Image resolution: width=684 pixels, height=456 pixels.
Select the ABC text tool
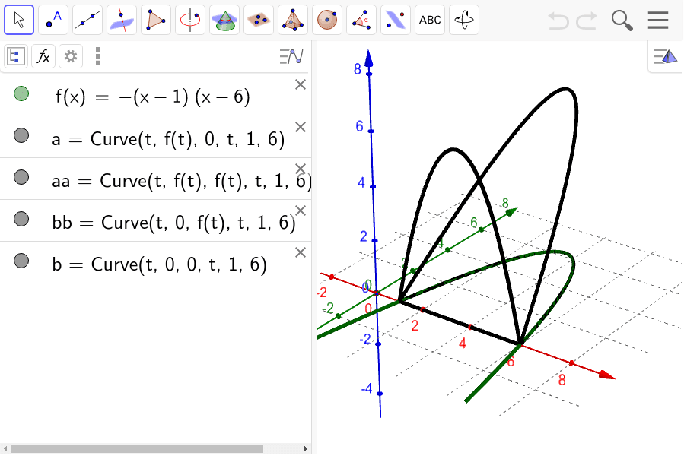(429, 19)
